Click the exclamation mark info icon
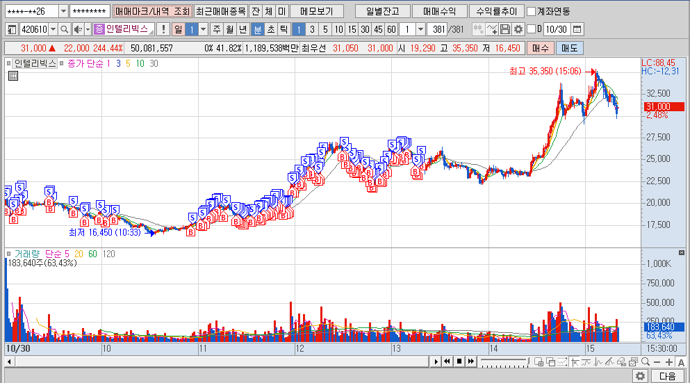Image resolution: width=690 pixels, height=383 pixels. (x=163, y=29)
